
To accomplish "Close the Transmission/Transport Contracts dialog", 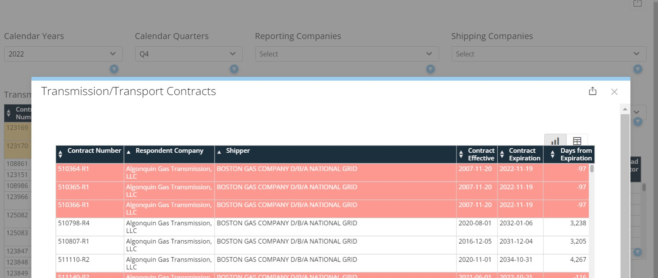I will (614, 92).
